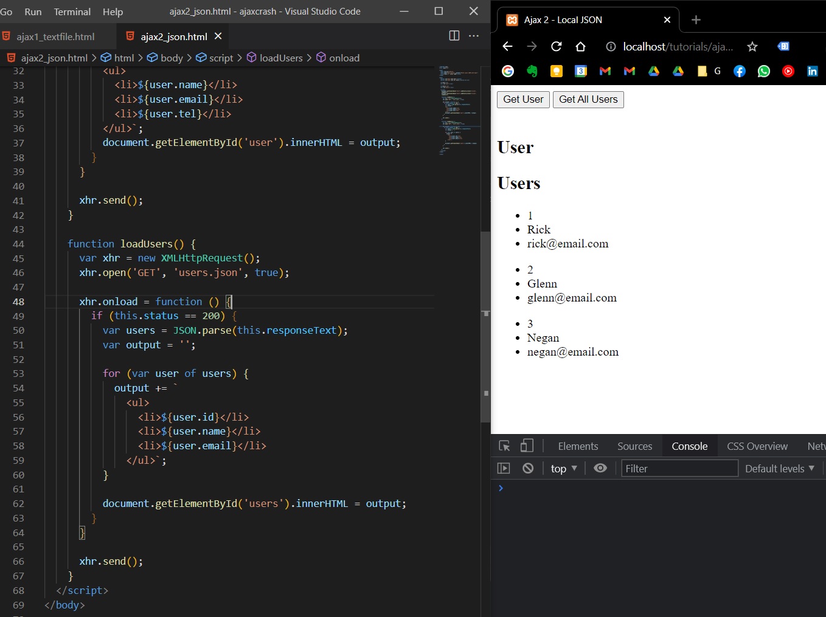Open the Default levels dropdown
The width and height of the screenshot is (826, 617).
[x=780, y=469]
